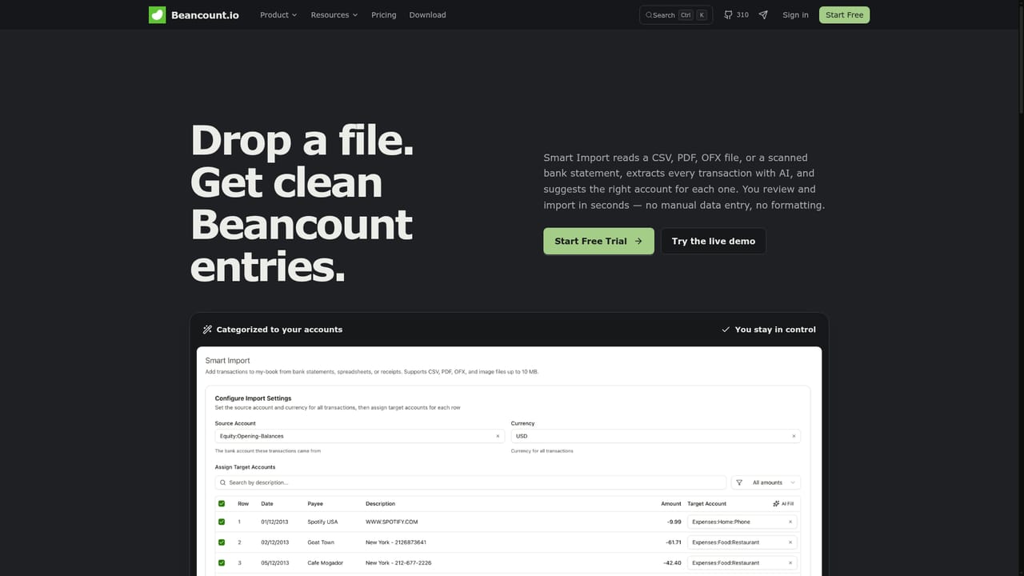This screenshot has width=1024, height=576.
Task: Click the Description column header
Action: pyautogui.click(x=381, y=503)
